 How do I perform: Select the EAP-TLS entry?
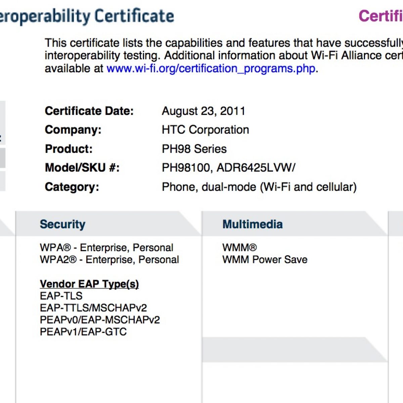tap(61, 296)
